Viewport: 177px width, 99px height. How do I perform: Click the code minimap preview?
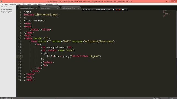[167, 13]
